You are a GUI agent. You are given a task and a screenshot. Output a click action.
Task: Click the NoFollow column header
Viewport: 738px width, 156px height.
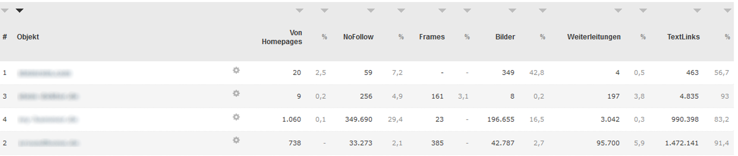tap(358, 37)
